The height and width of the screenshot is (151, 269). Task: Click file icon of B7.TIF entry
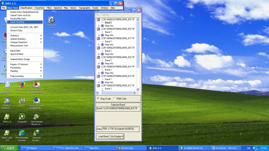pos(99,38)
